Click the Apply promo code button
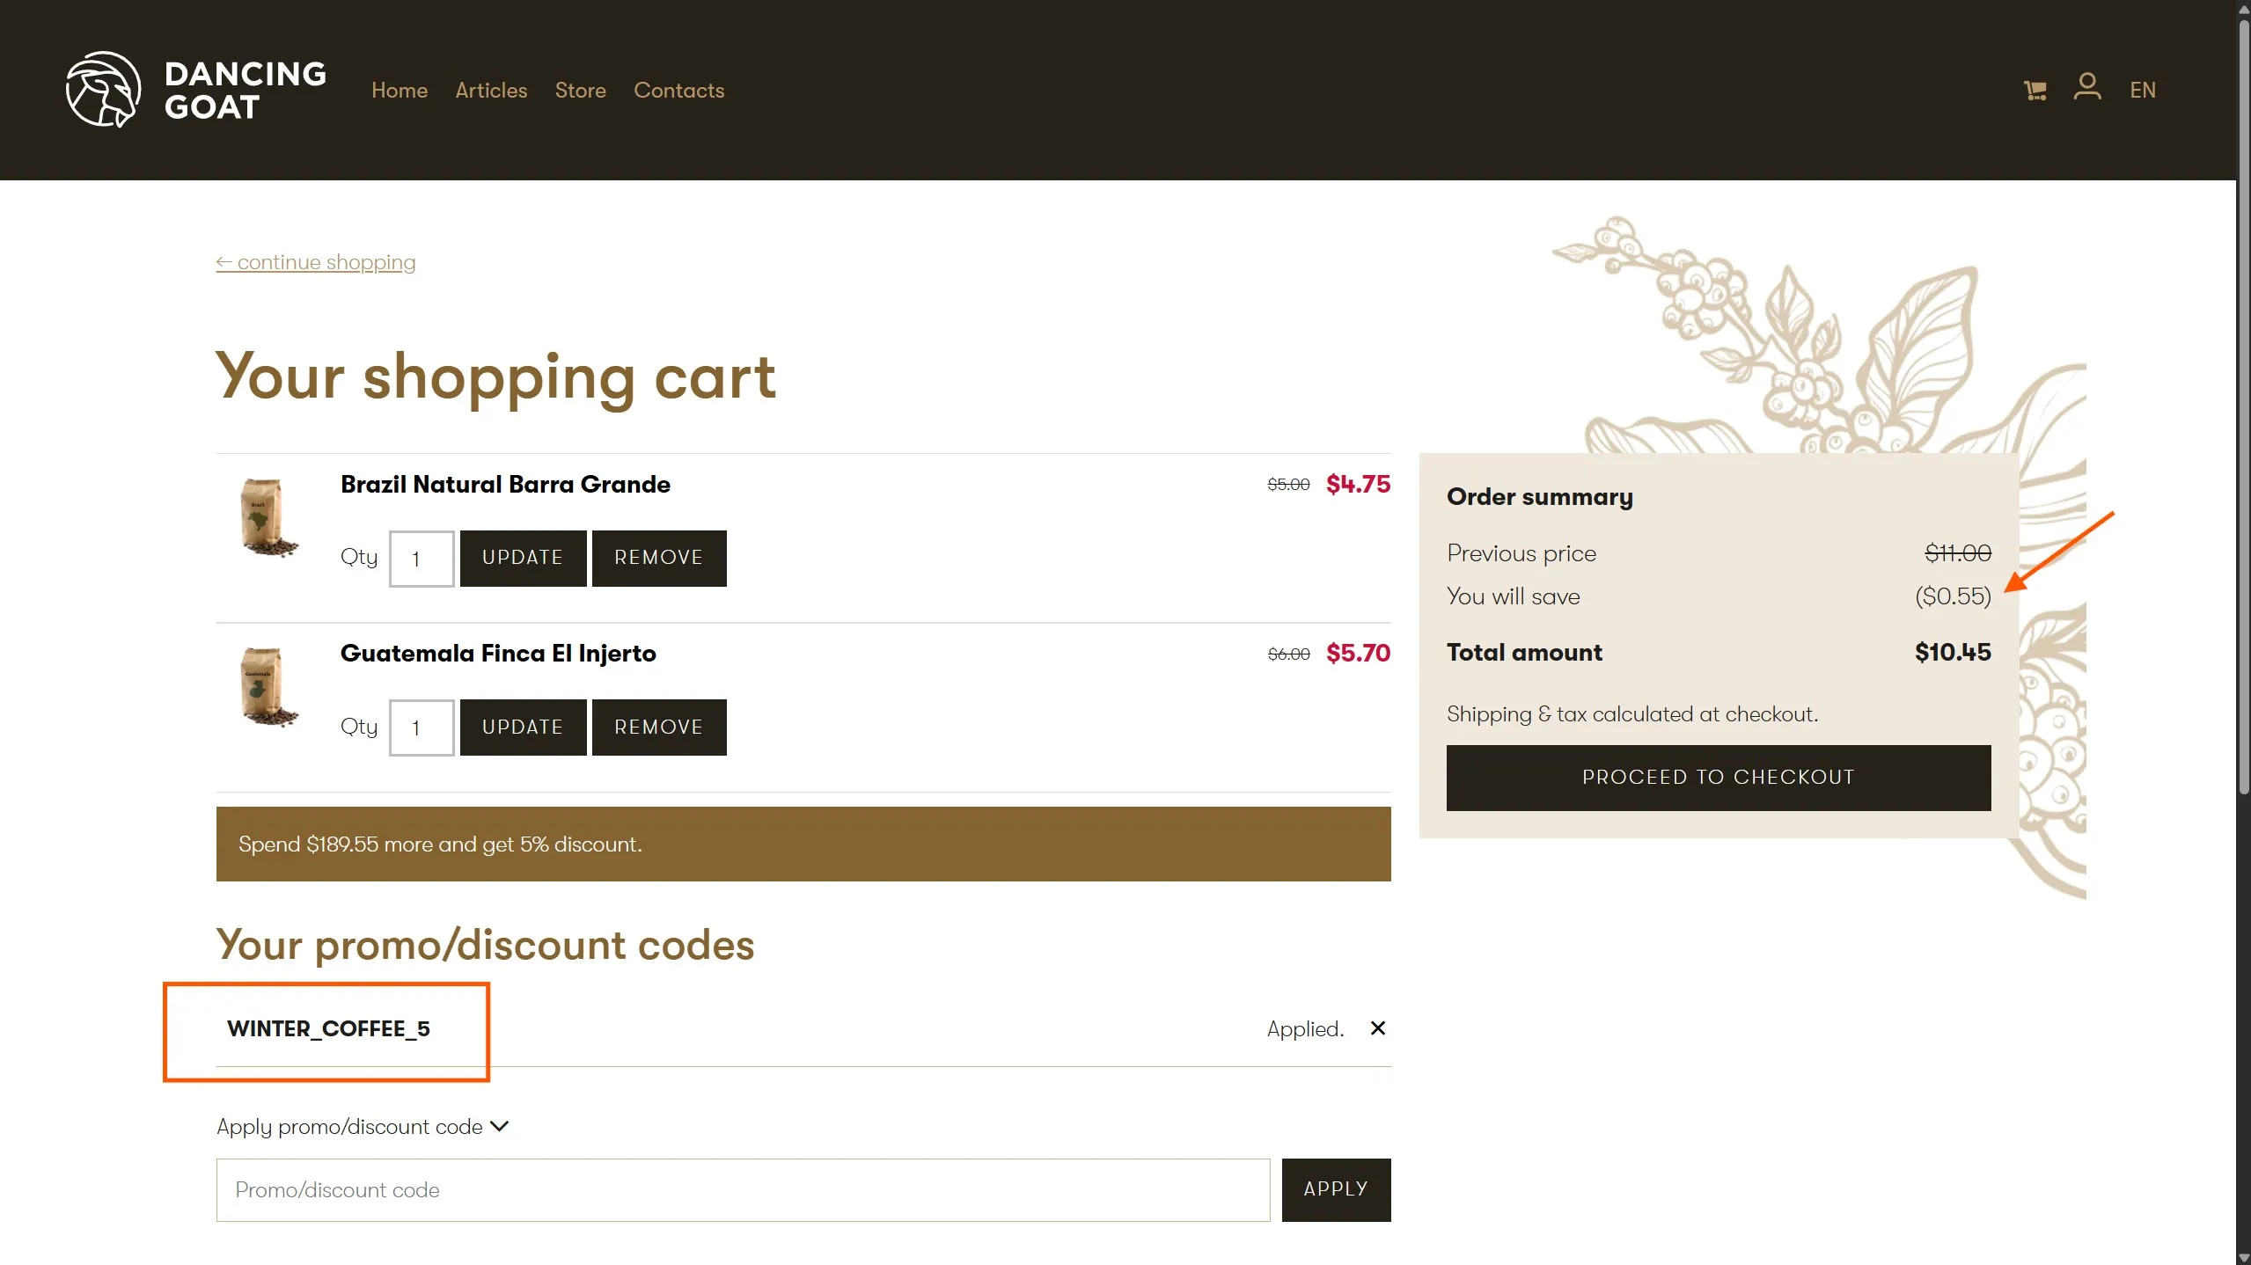2251x1265 pixels. [x=1335, y=1189]
